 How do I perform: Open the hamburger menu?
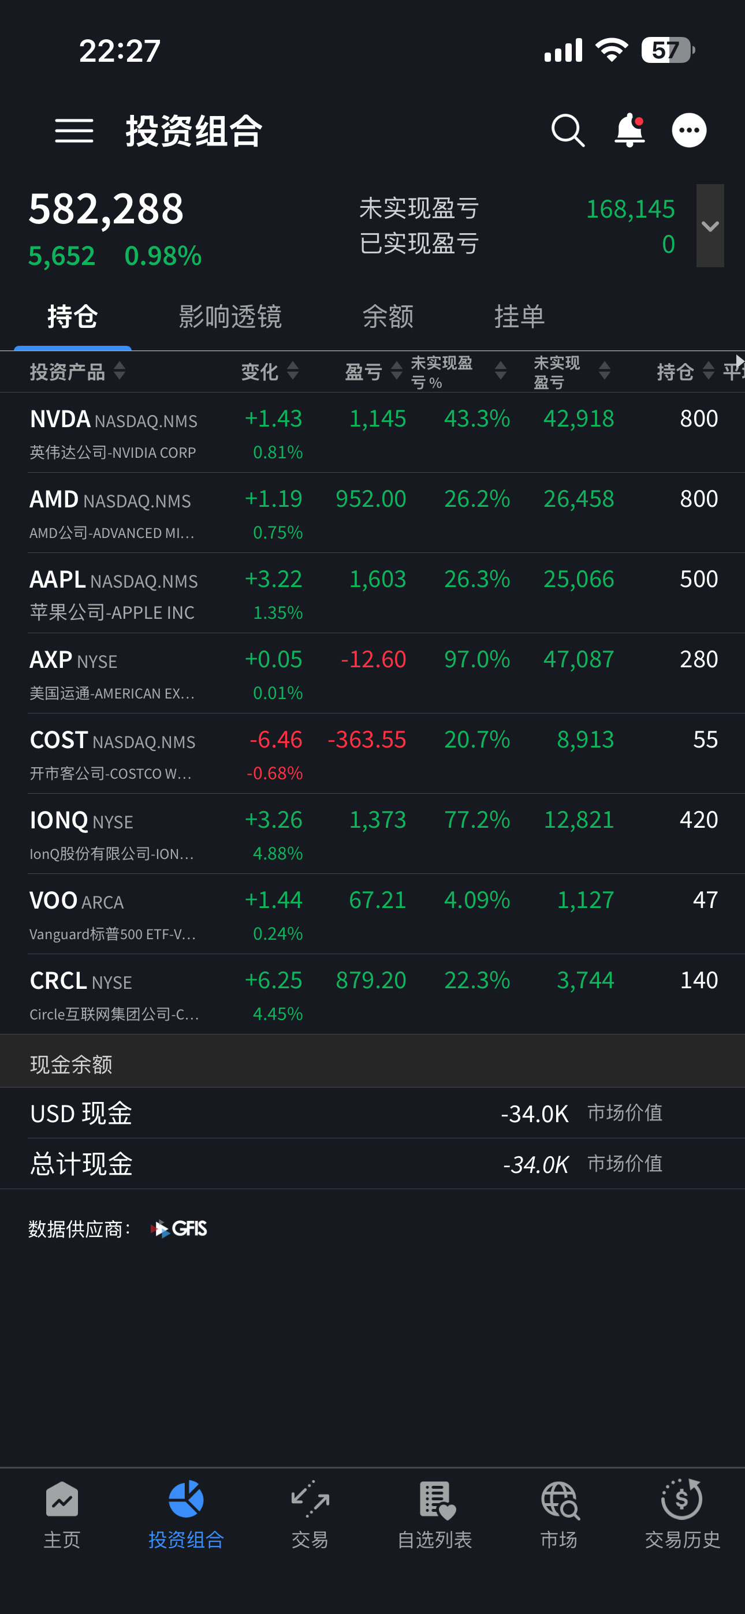point(74,130)
